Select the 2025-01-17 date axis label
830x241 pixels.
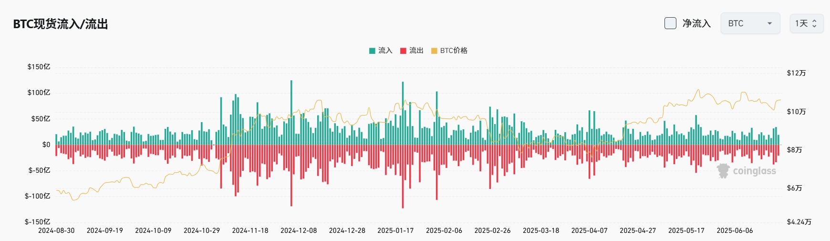tap(395, 231)
